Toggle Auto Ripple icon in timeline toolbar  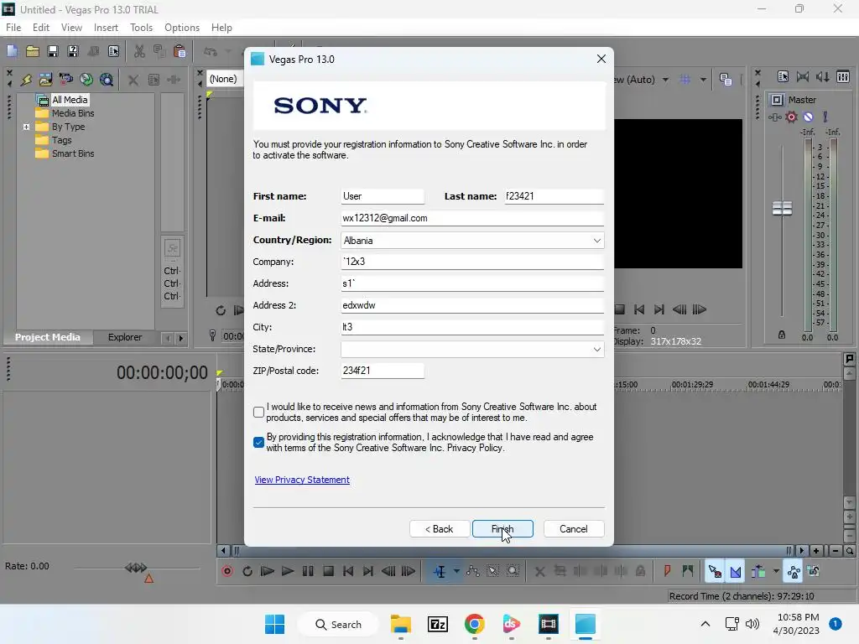pyautogui.click(x=758, y=571)
